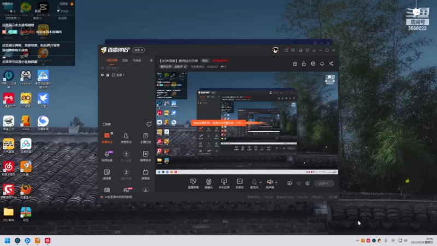Screen dimensions: 437x246
Task: Open Xpadder desktop shortcut
Action: (26, 78)
